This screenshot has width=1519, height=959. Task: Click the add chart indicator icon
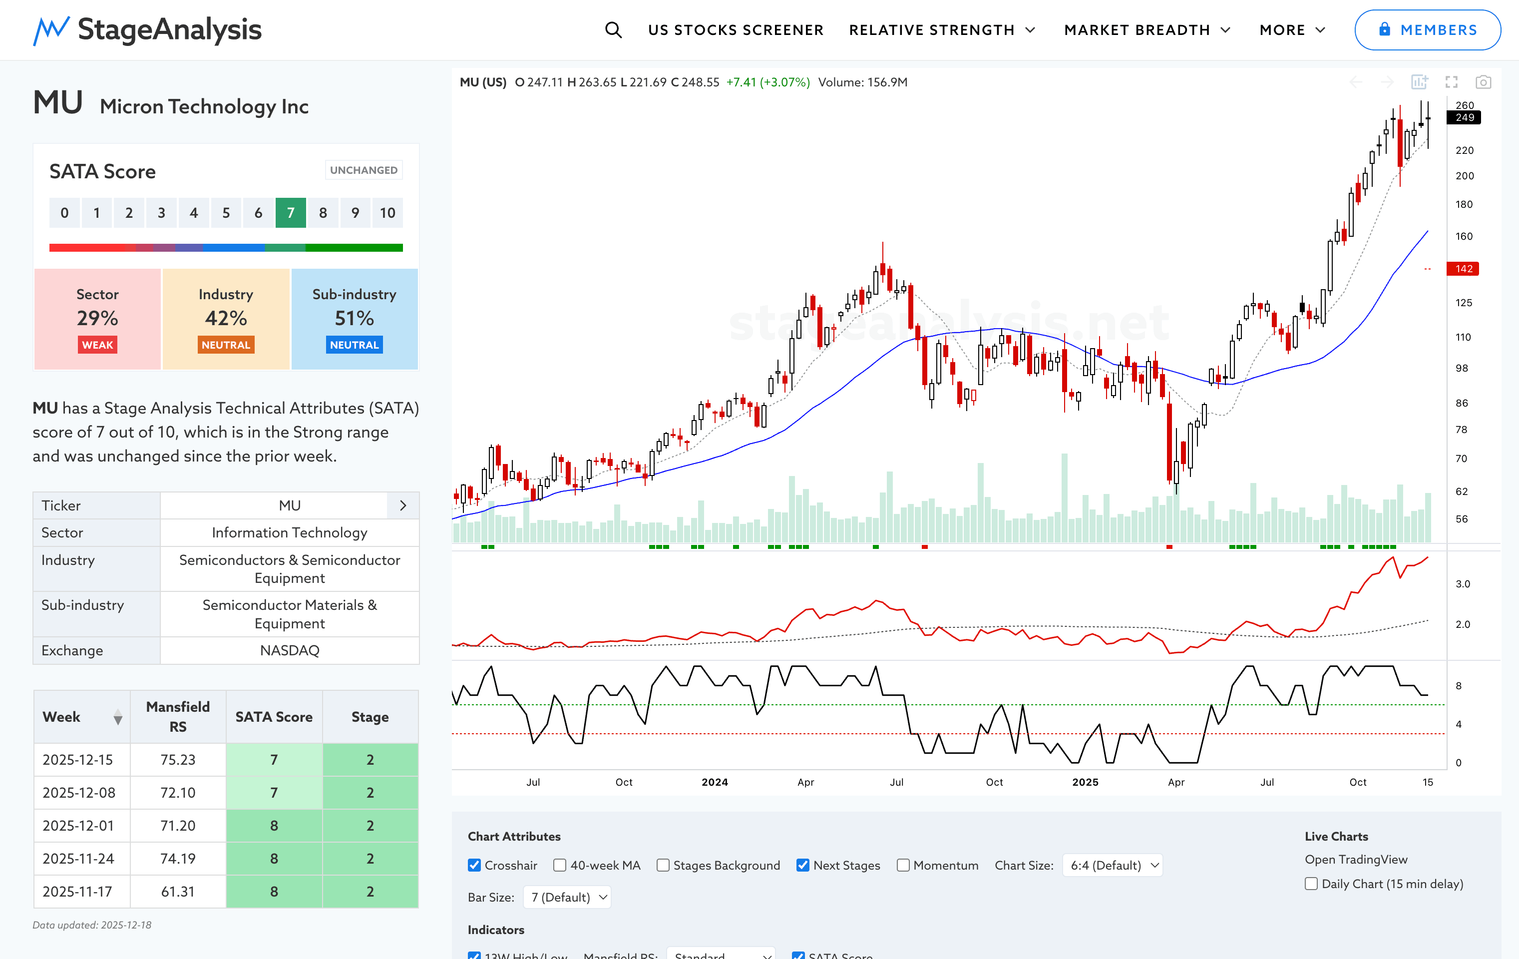click(1419, 82)
